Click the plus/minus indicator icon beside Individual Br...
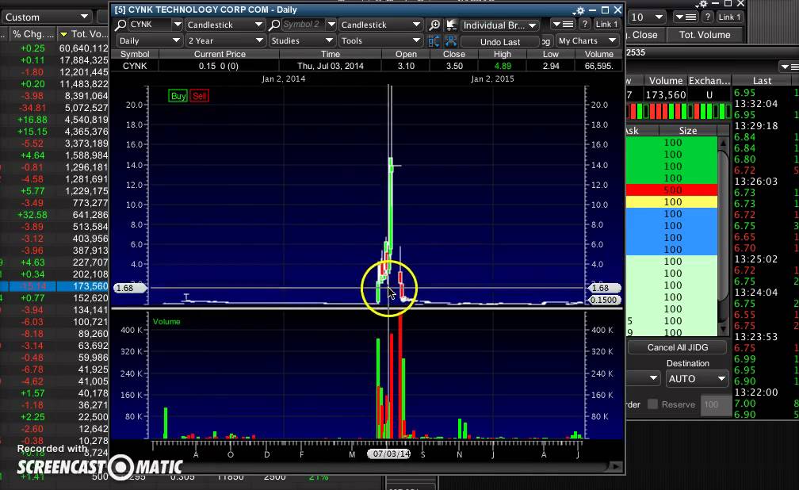This screenshot has width=799, height=490. [451, 25]
